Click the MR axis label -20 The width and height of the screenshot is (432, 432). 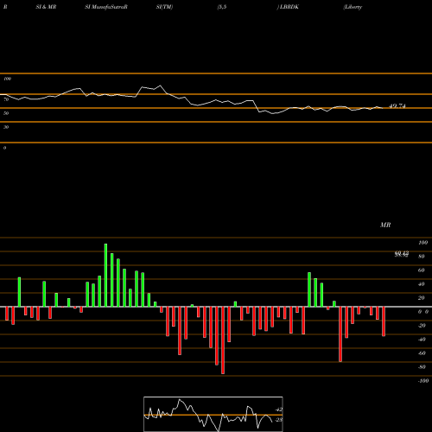pyautogui.click(x=422, y=326)
